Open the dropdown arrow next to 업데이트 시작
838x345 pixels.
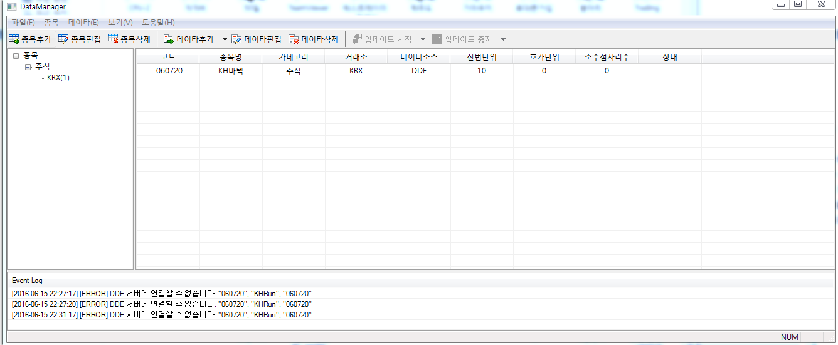pos(423,39)
